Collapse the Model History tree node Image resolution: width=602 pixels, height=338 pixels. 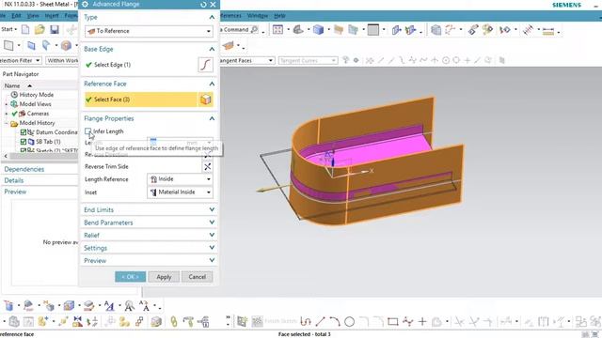point(7,123)
